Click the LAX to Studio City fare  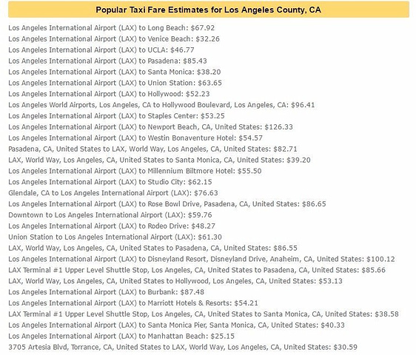coord(110,182)
